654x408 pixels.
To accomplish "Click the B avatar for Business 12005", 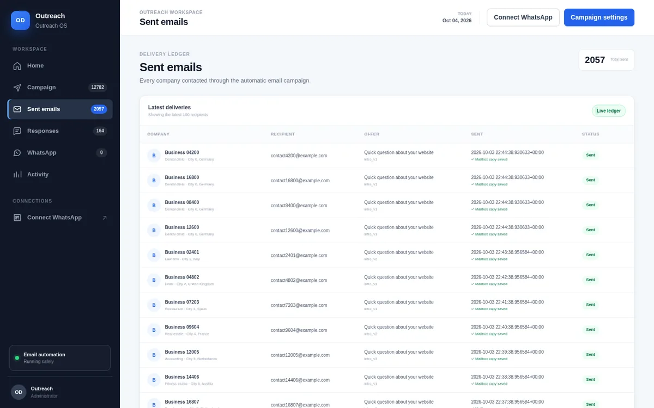I will click(154, 355).
